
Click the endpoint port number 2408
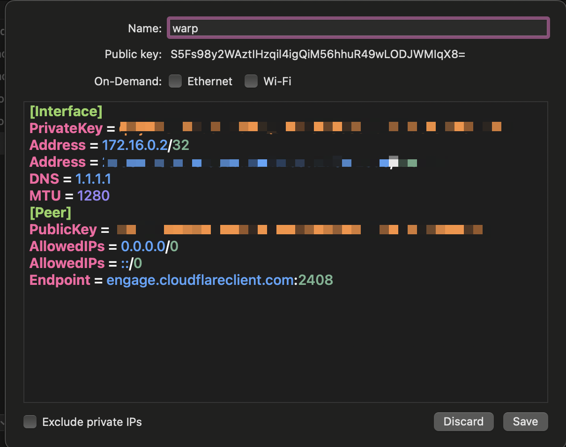(x=315, y=280)
